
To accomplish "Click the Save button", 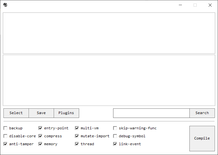I will (x=41, y=113).
